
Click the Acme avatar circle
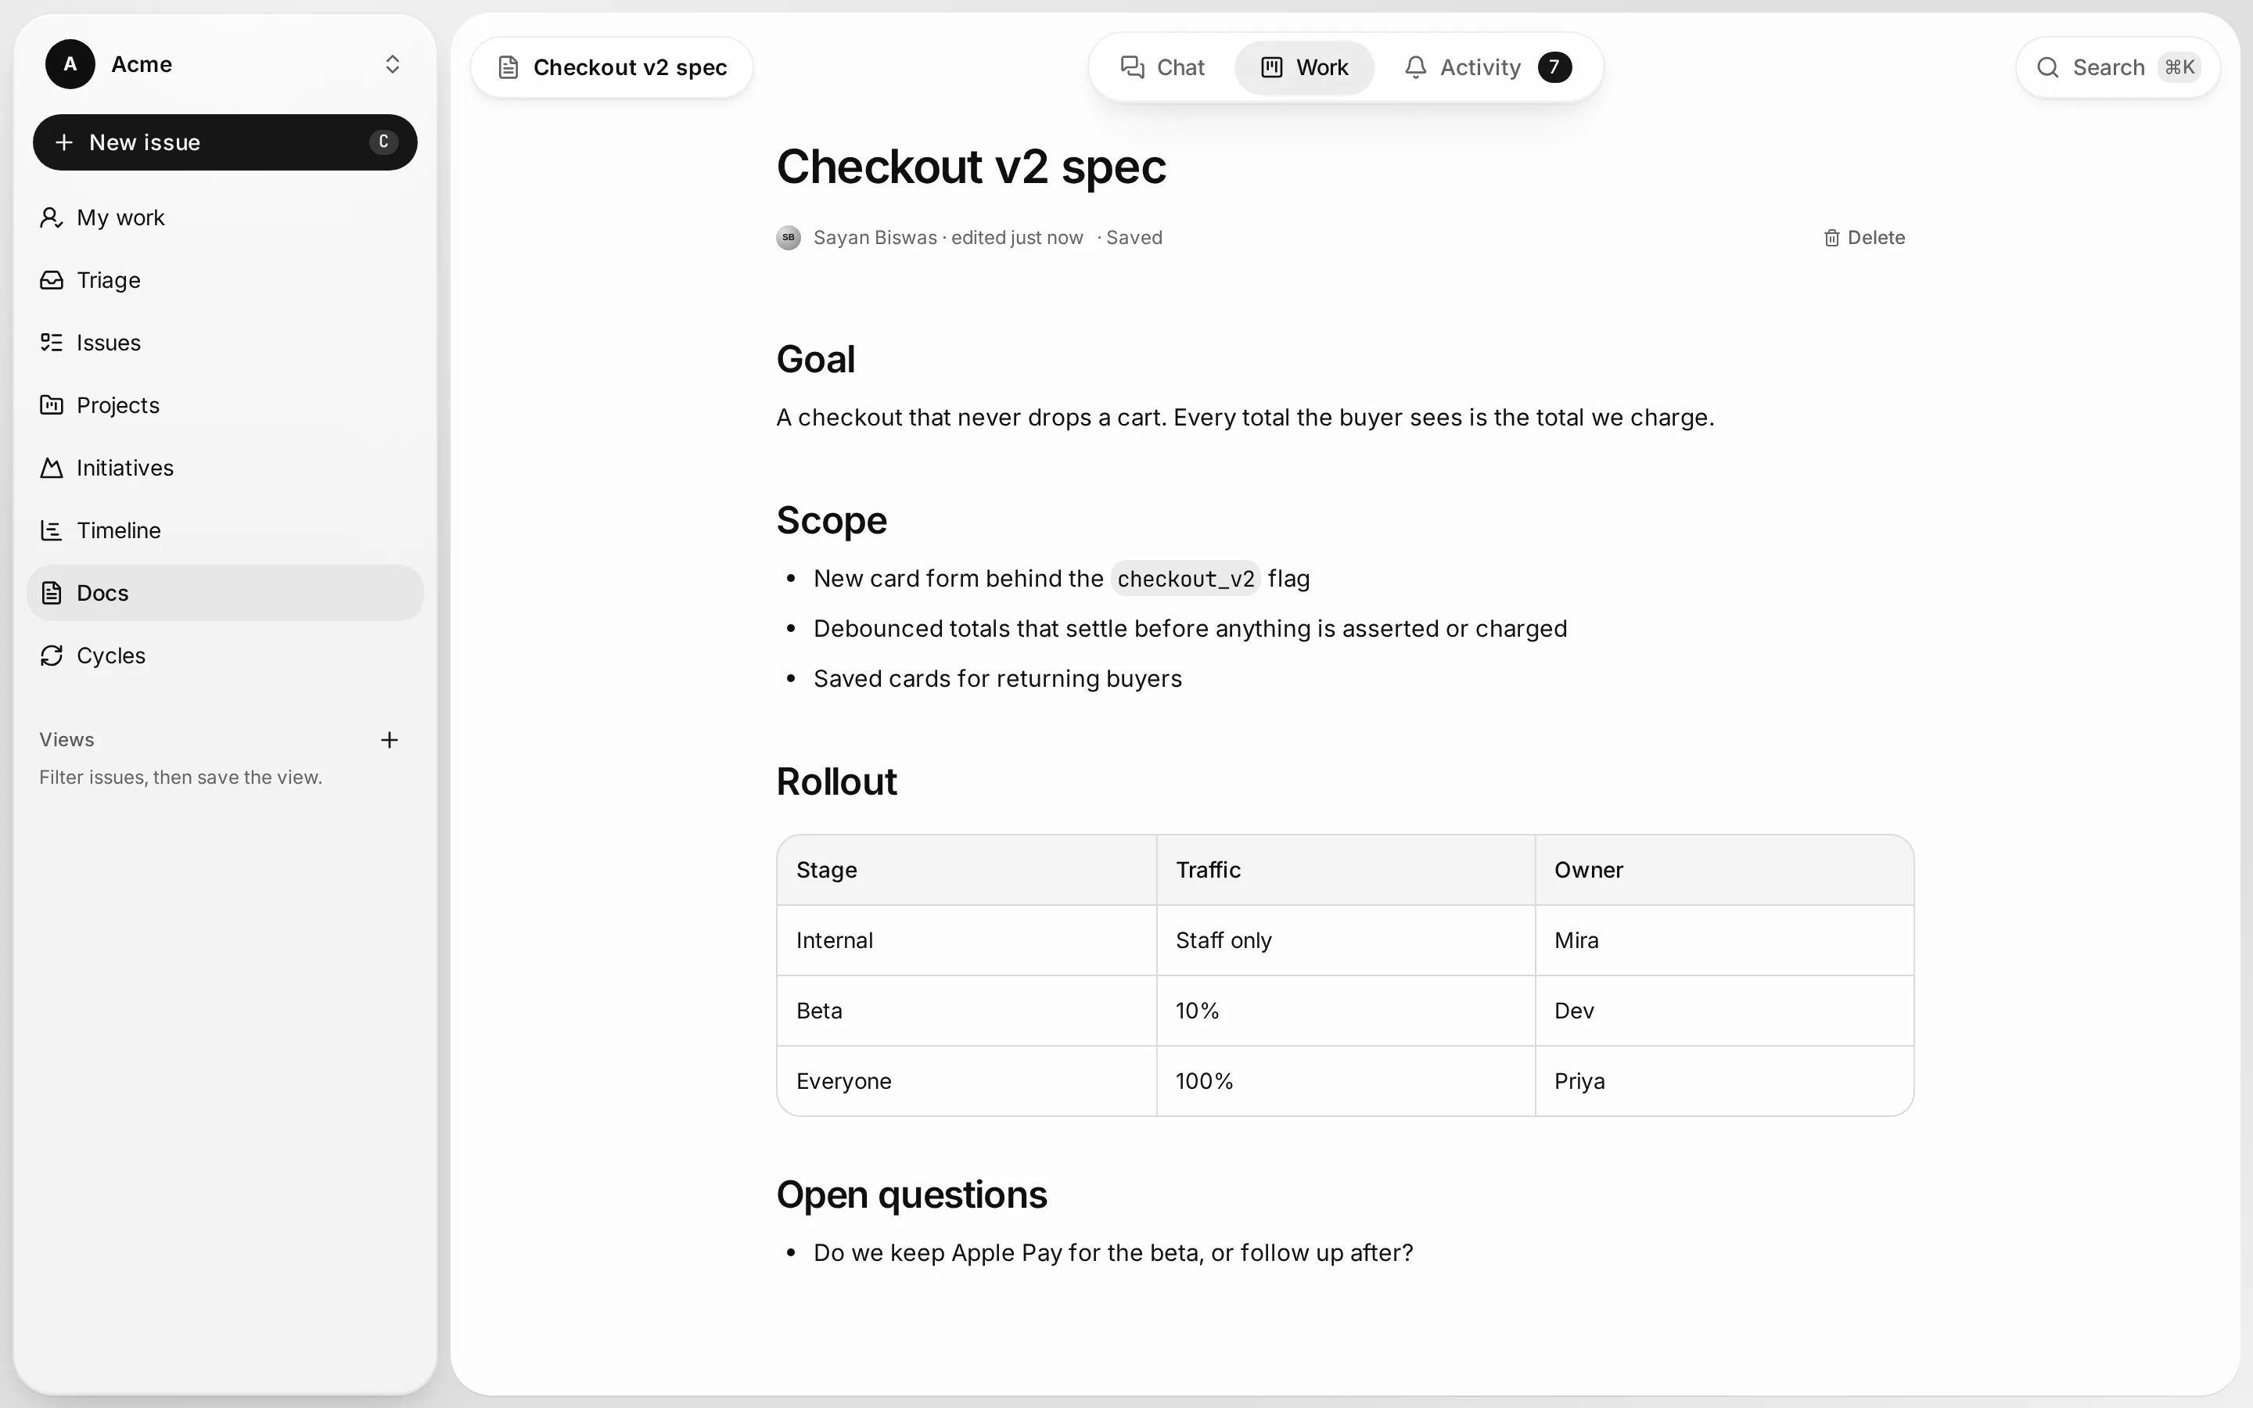coord(70,64)
